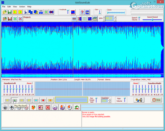Image resolution: width=165 pixels, height=131 pixels.
Task: Open the Edit menu
Action: point(9,7)
